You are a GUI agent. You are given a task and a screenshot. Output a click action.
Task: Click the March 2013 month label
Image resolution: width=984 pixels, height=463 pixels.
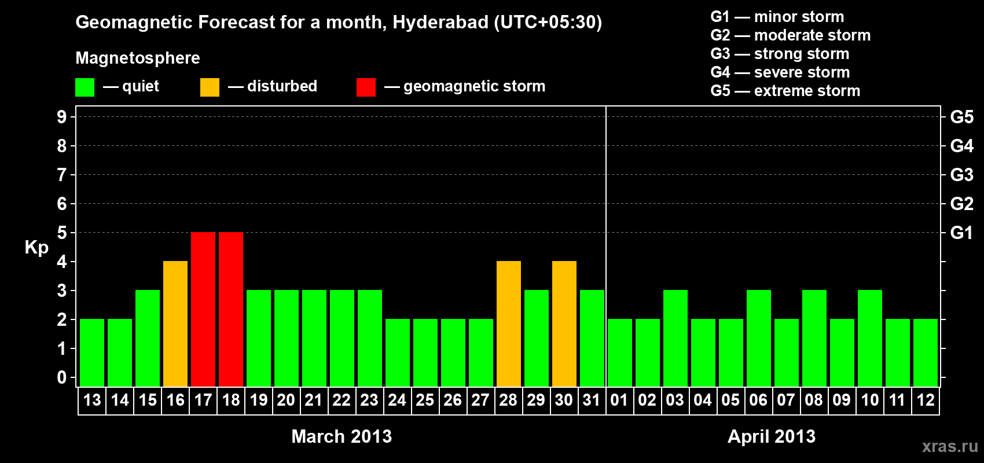[342, 436]
